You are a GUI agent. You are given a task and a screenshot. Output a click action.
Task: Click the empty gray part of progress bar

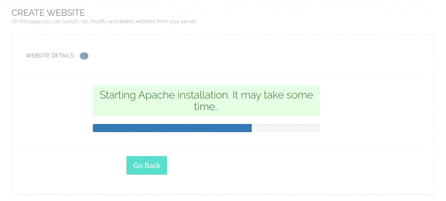coord(285,128)
